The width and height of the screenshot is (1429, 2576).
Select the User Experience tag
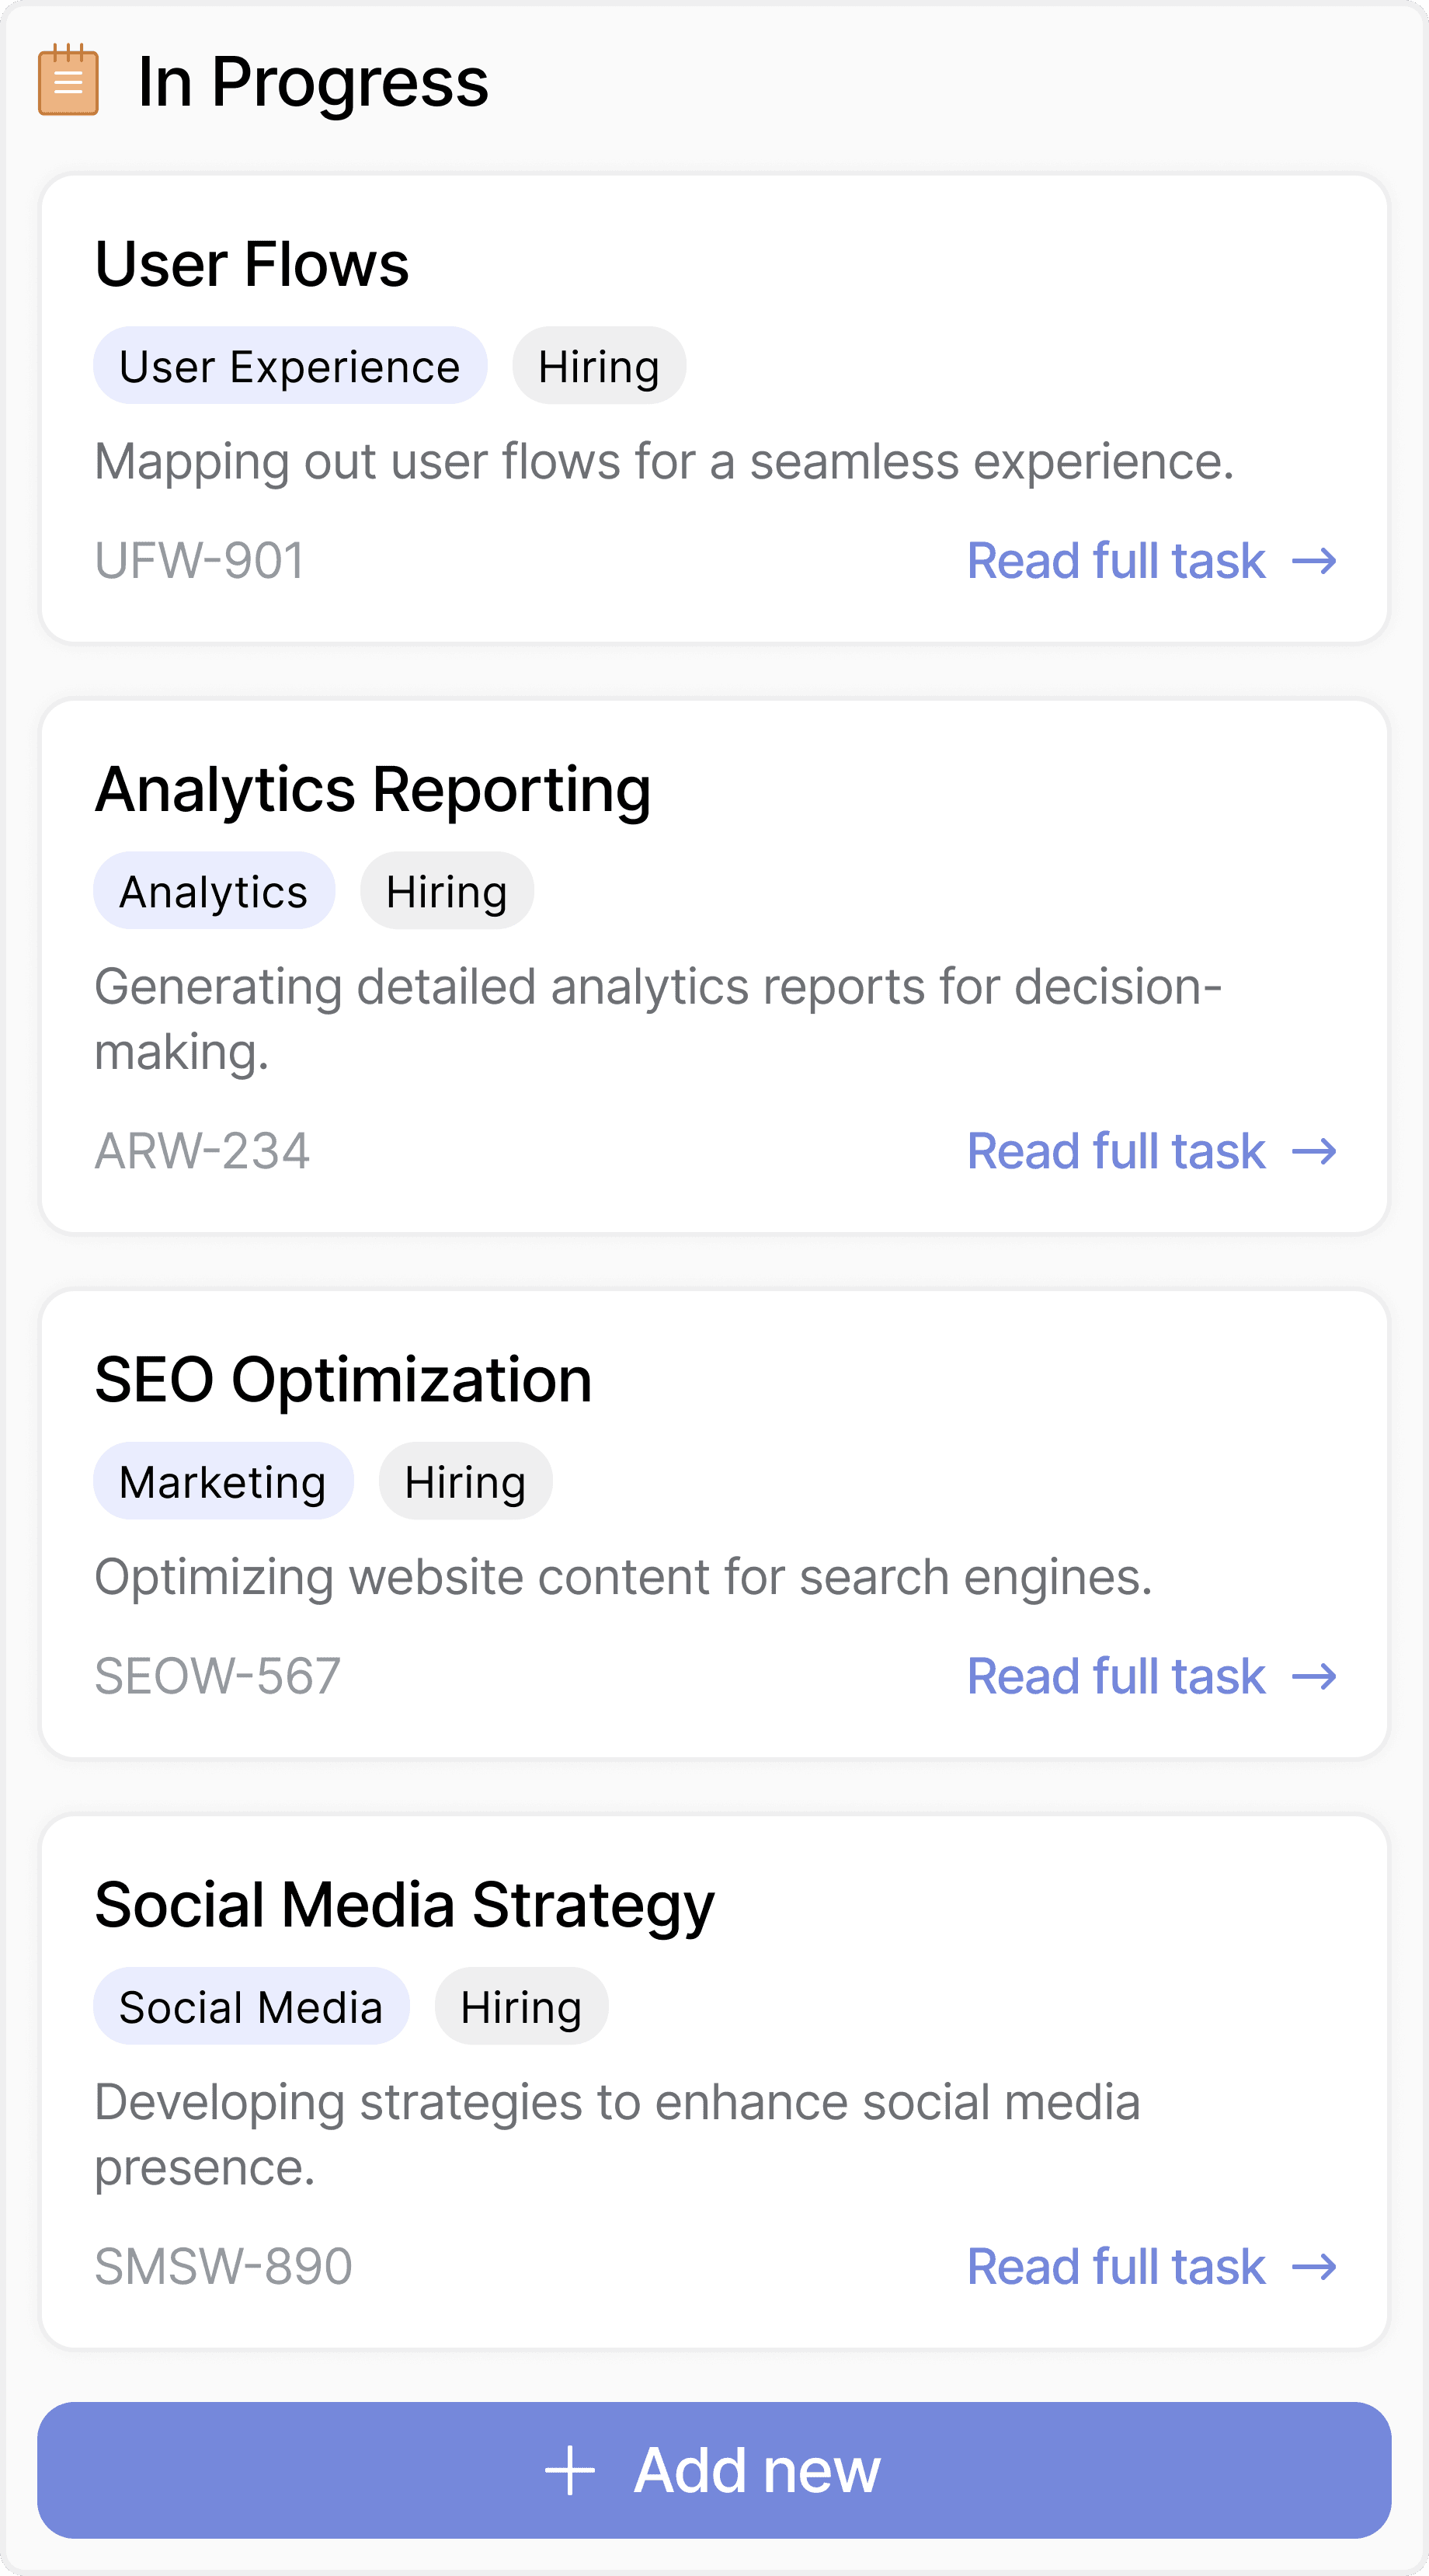coord(290,366)
